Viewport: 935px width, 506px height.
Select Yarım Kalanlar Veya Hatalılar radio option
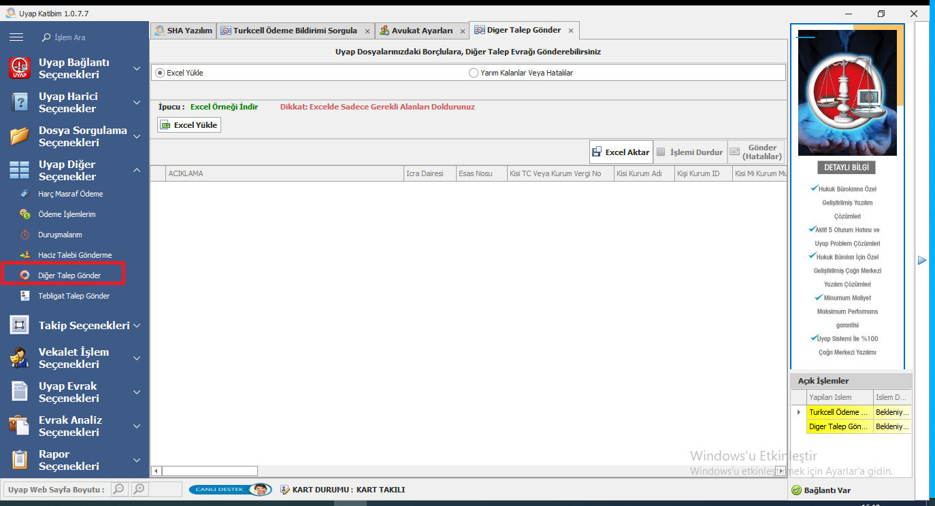coord(474,73)
